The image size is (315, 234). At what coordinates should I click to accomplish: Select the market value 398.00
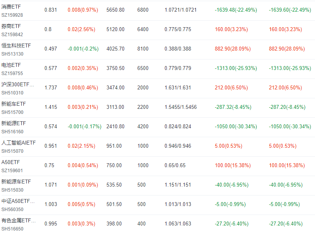[x=114, y=224]
